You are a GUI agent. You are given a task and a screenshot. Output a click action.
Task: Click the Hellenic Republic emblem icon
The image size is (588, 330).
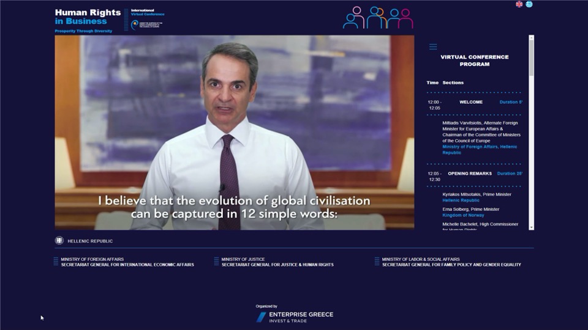pos(59,241)
